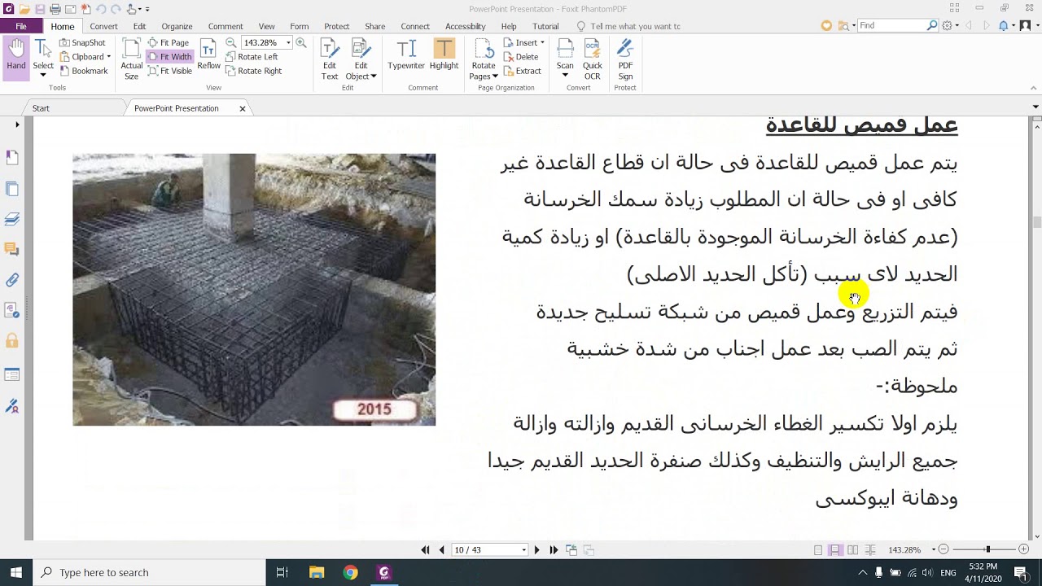Rotate view right
The width and height of the screenshot is (1042, 586).
(x=254, y=71)
